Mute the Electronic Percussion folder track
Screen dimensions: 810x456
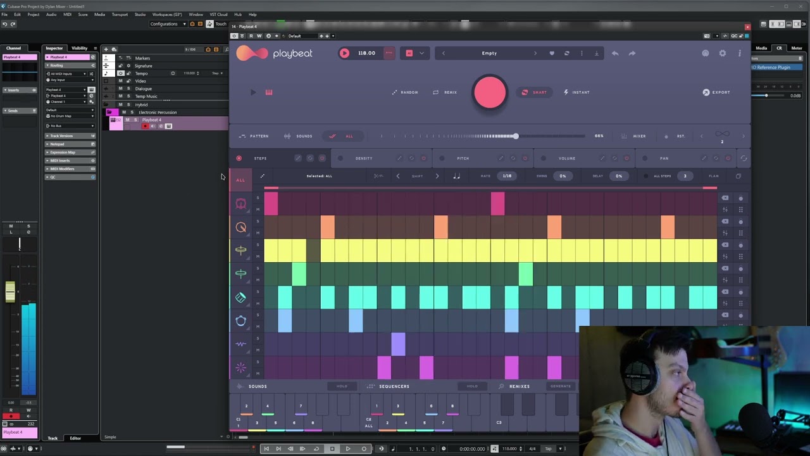(x=124, y=112)
